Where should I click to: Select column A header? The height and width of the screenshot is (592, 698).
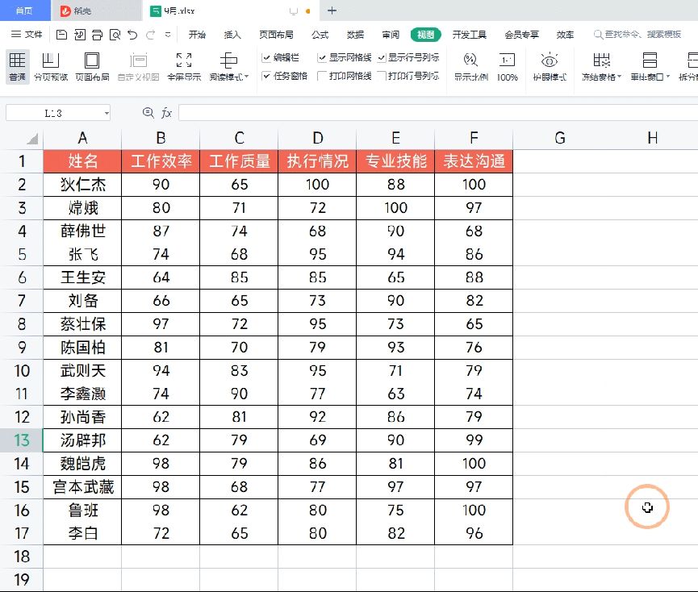82,139
